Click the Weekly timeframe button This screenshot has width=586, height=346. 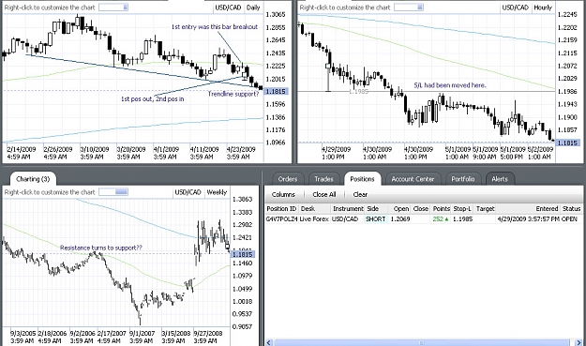click(217, 192)
